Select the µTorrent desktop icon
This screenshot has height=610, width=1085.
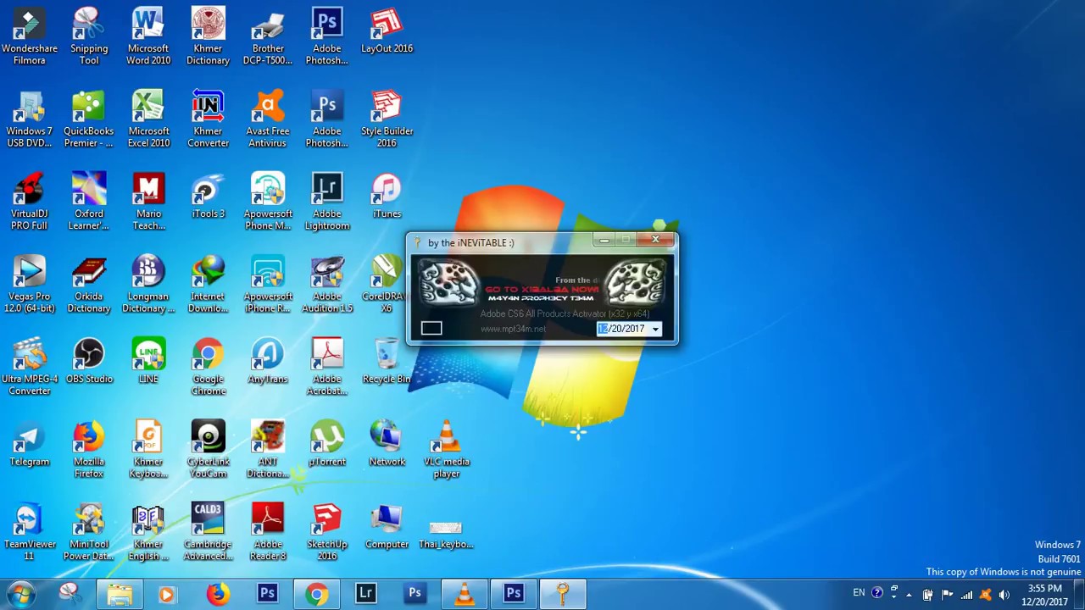coord(327,445)
